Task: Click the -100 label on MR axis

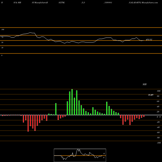Action: click(x=159, y=143)
